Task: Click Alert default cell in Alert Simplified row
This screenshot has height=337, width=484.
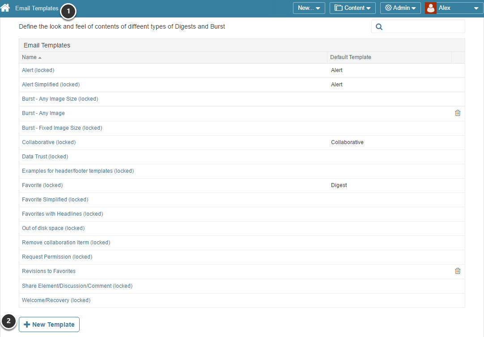Action: coord(337,84)
